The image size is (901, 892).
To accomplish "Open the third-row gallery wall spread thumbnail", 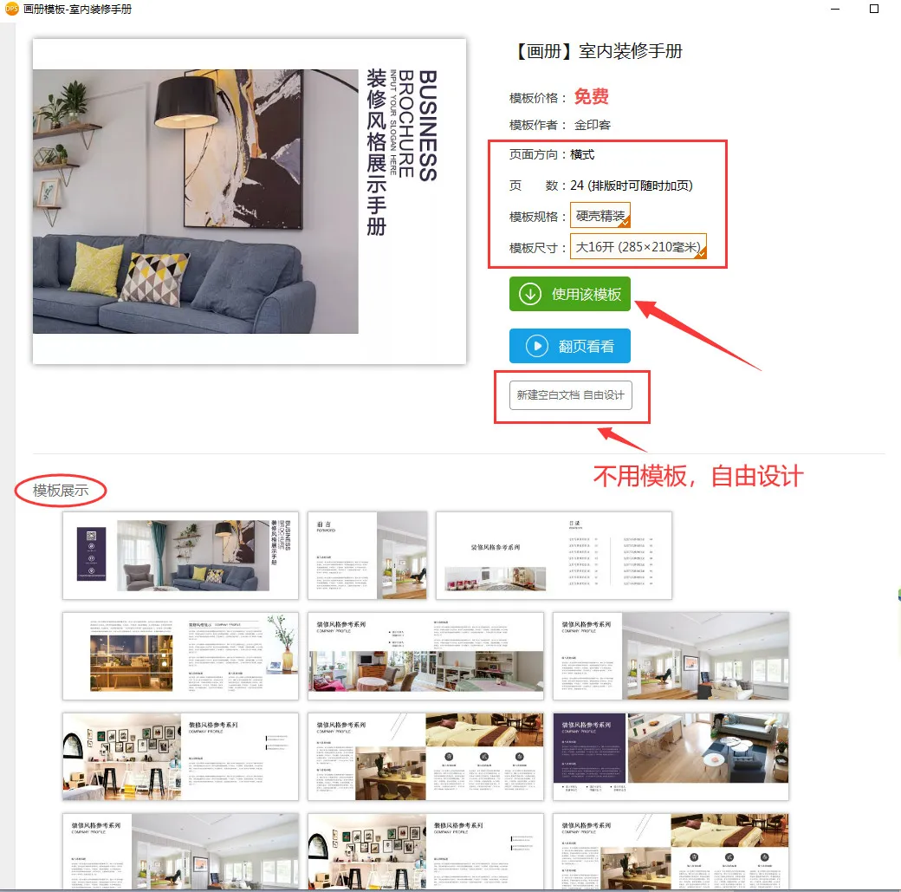I will (x=180, y=757).
